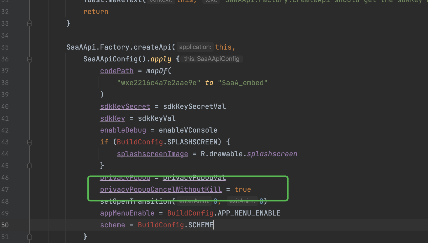Click the enableVConsole variable
Viewport: 428px width, 243px height.
188,130
